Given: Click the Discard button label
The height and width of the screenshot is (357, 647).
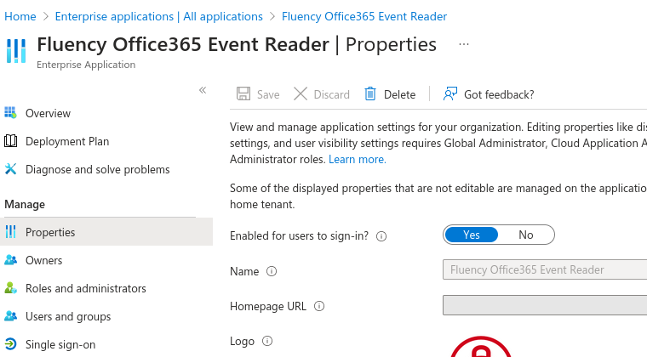Looking at the screenshot, I should point(331,94).
